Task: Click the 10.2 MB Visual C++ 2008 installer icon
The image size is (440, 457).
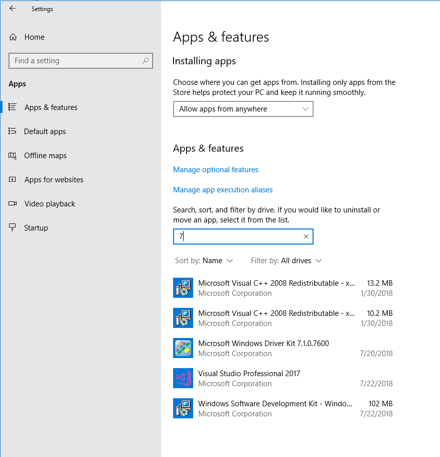Action: coord(183,318)
